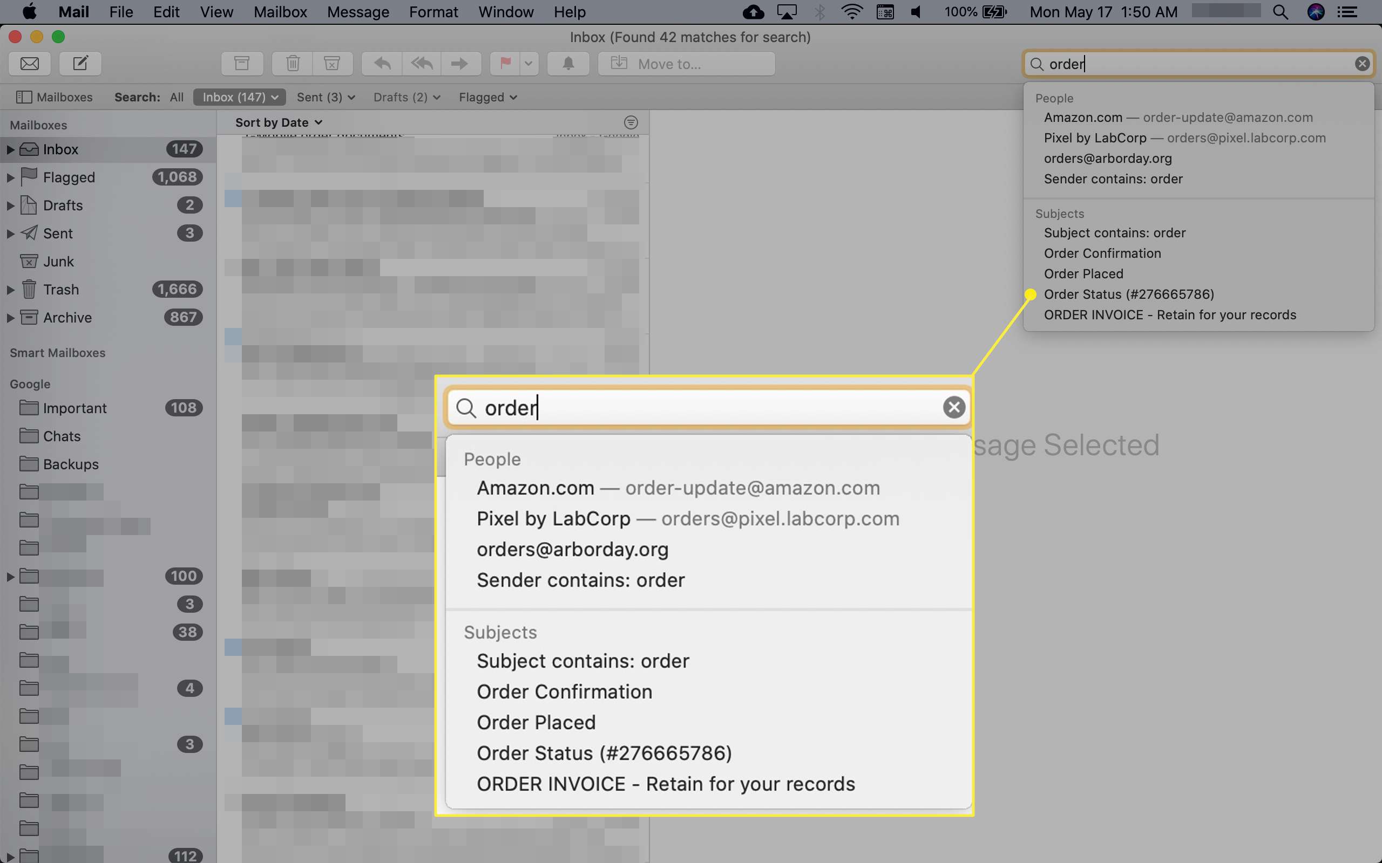The width and height of the screenshot is (1382, 863).
Task: Toggle the message filter icon
Action: tap(631, 123)
